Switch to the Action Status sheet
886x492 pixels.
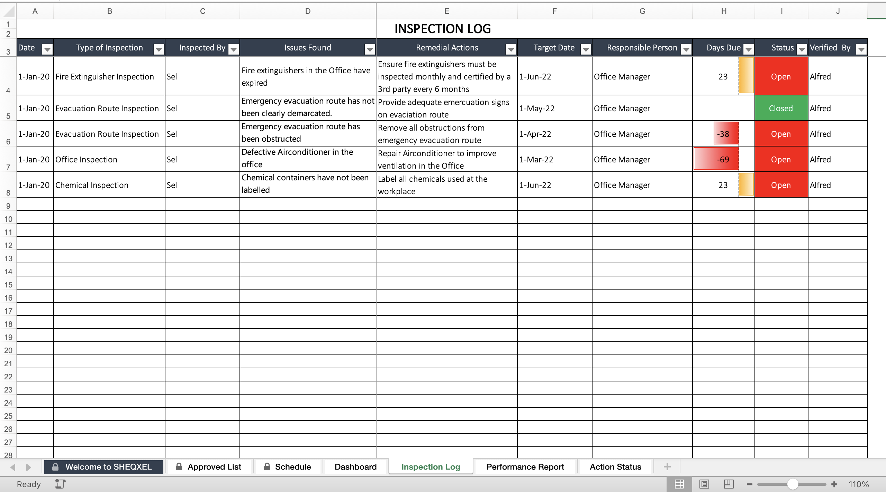[615, 467]
